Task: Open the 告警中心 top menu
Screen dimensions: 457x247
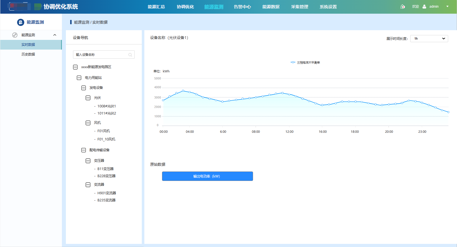Action: pos(242,7)
